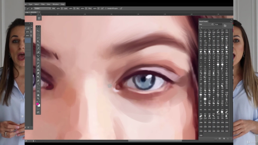Toggle load brush after each stroke
The width and height of the screenshot is (258, 145).
click(28, 8)
